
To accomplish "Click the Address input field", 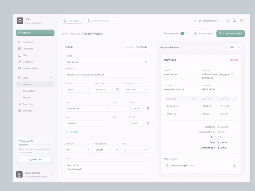I will coord(107,75).
